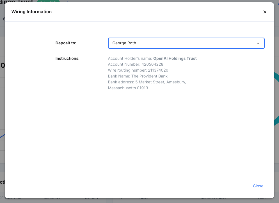Click the Wiring Information dialog title
This screenshot has width=279, height=203.
[x=31, y=12]
